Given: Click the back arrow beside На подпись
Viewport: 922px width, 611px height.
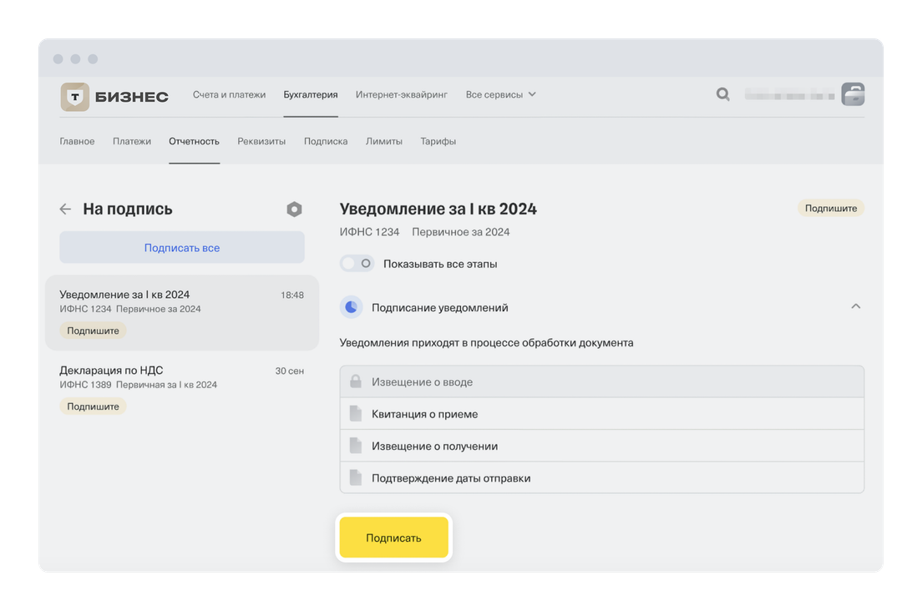Looking at the screenshot, I should point(65,210).
